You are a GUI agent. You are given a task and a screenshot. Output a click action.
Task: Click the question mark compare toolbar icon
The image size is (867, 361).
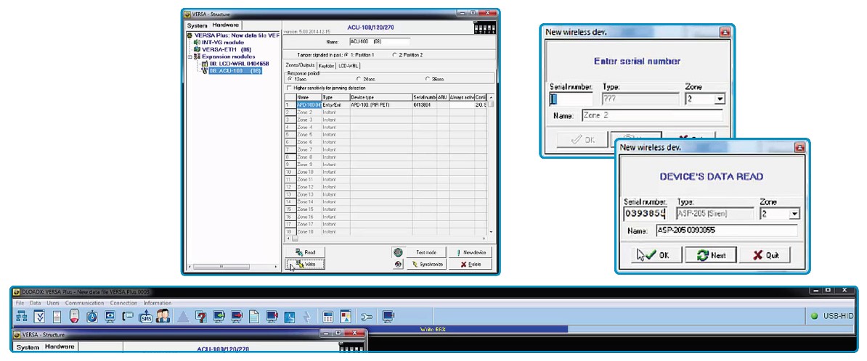[x=201, y=316]
